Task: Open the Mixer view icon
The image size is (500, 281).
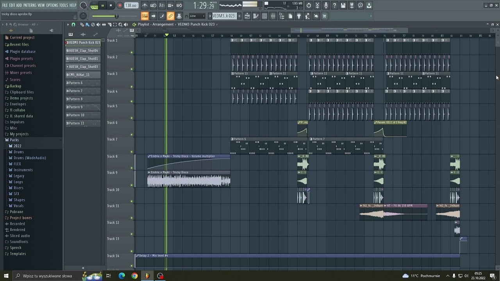Action: [273, 16]
